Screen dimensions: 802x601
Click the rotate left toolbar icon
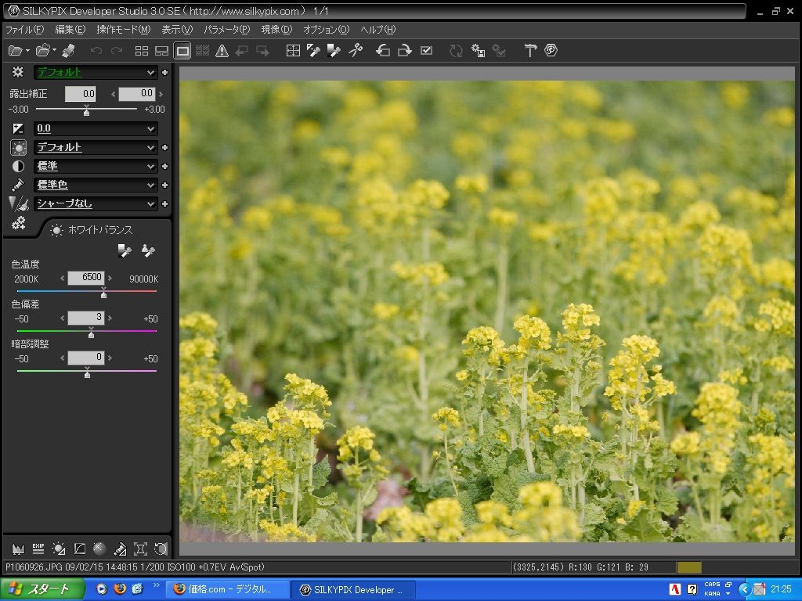pyautogui.click(x=383, y=51)
